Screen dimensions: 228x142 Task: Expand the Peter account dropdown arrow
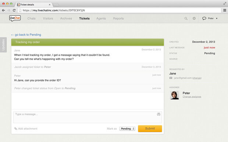[217, 18]
